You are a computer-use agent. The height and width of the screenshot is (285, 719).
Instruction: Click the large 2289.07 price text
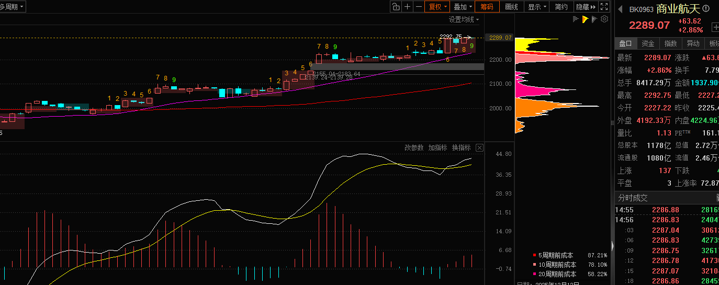[649, 25]
